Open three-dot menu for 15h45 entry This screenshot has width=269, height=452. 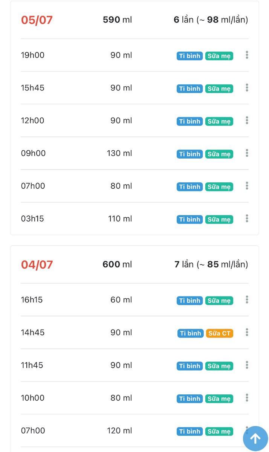(247, 88)
